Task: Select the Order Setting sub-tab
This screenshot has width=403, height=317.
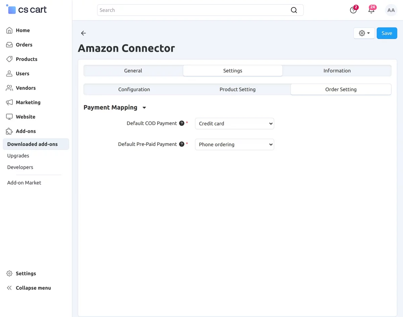Action: (341, 89)
